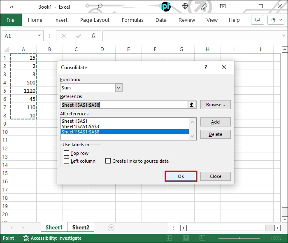The height and width of the screenshot is (243, 288).
Task: Open the Home ribbon tab
Action: (x=35, y=20)
